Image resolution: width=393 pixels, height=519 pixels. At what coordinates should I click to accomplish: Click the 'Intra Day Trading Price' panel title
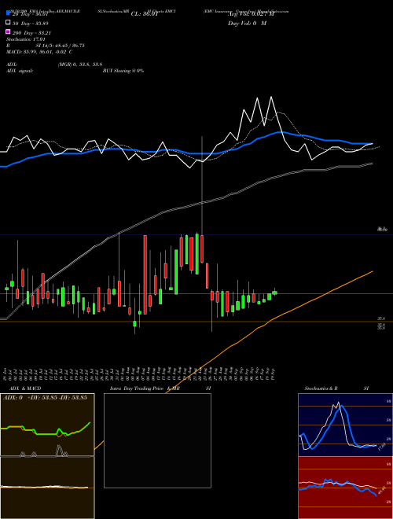(136, 388)
